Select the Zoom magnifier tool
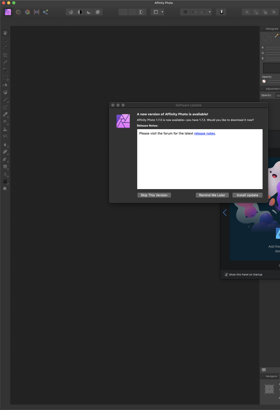The width and height of the screenshot is (280, 410). pos(5,189)
